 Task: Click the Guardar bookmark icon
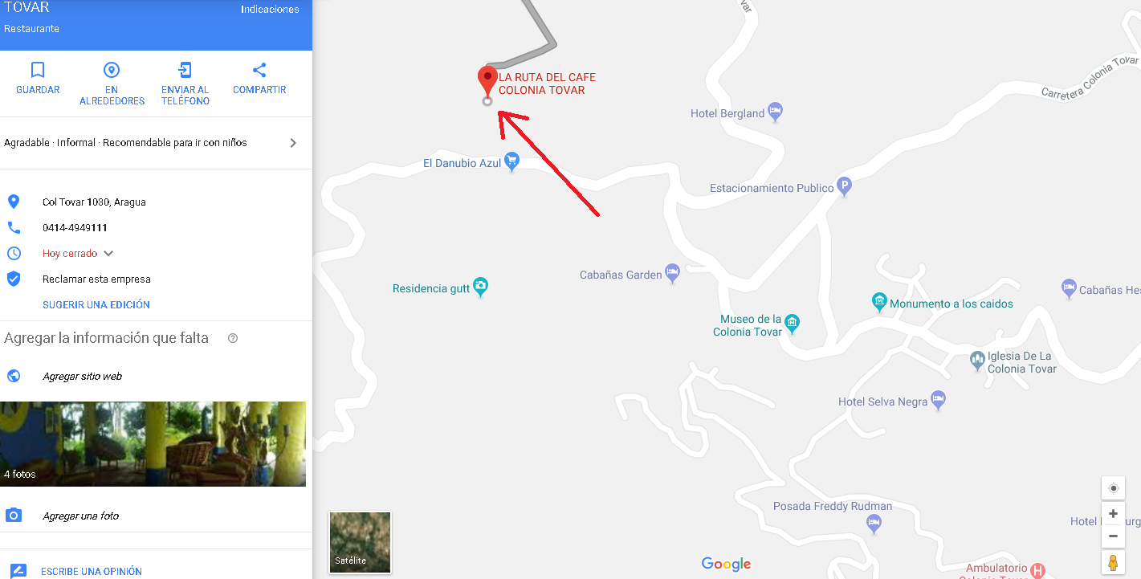[38, 70]
